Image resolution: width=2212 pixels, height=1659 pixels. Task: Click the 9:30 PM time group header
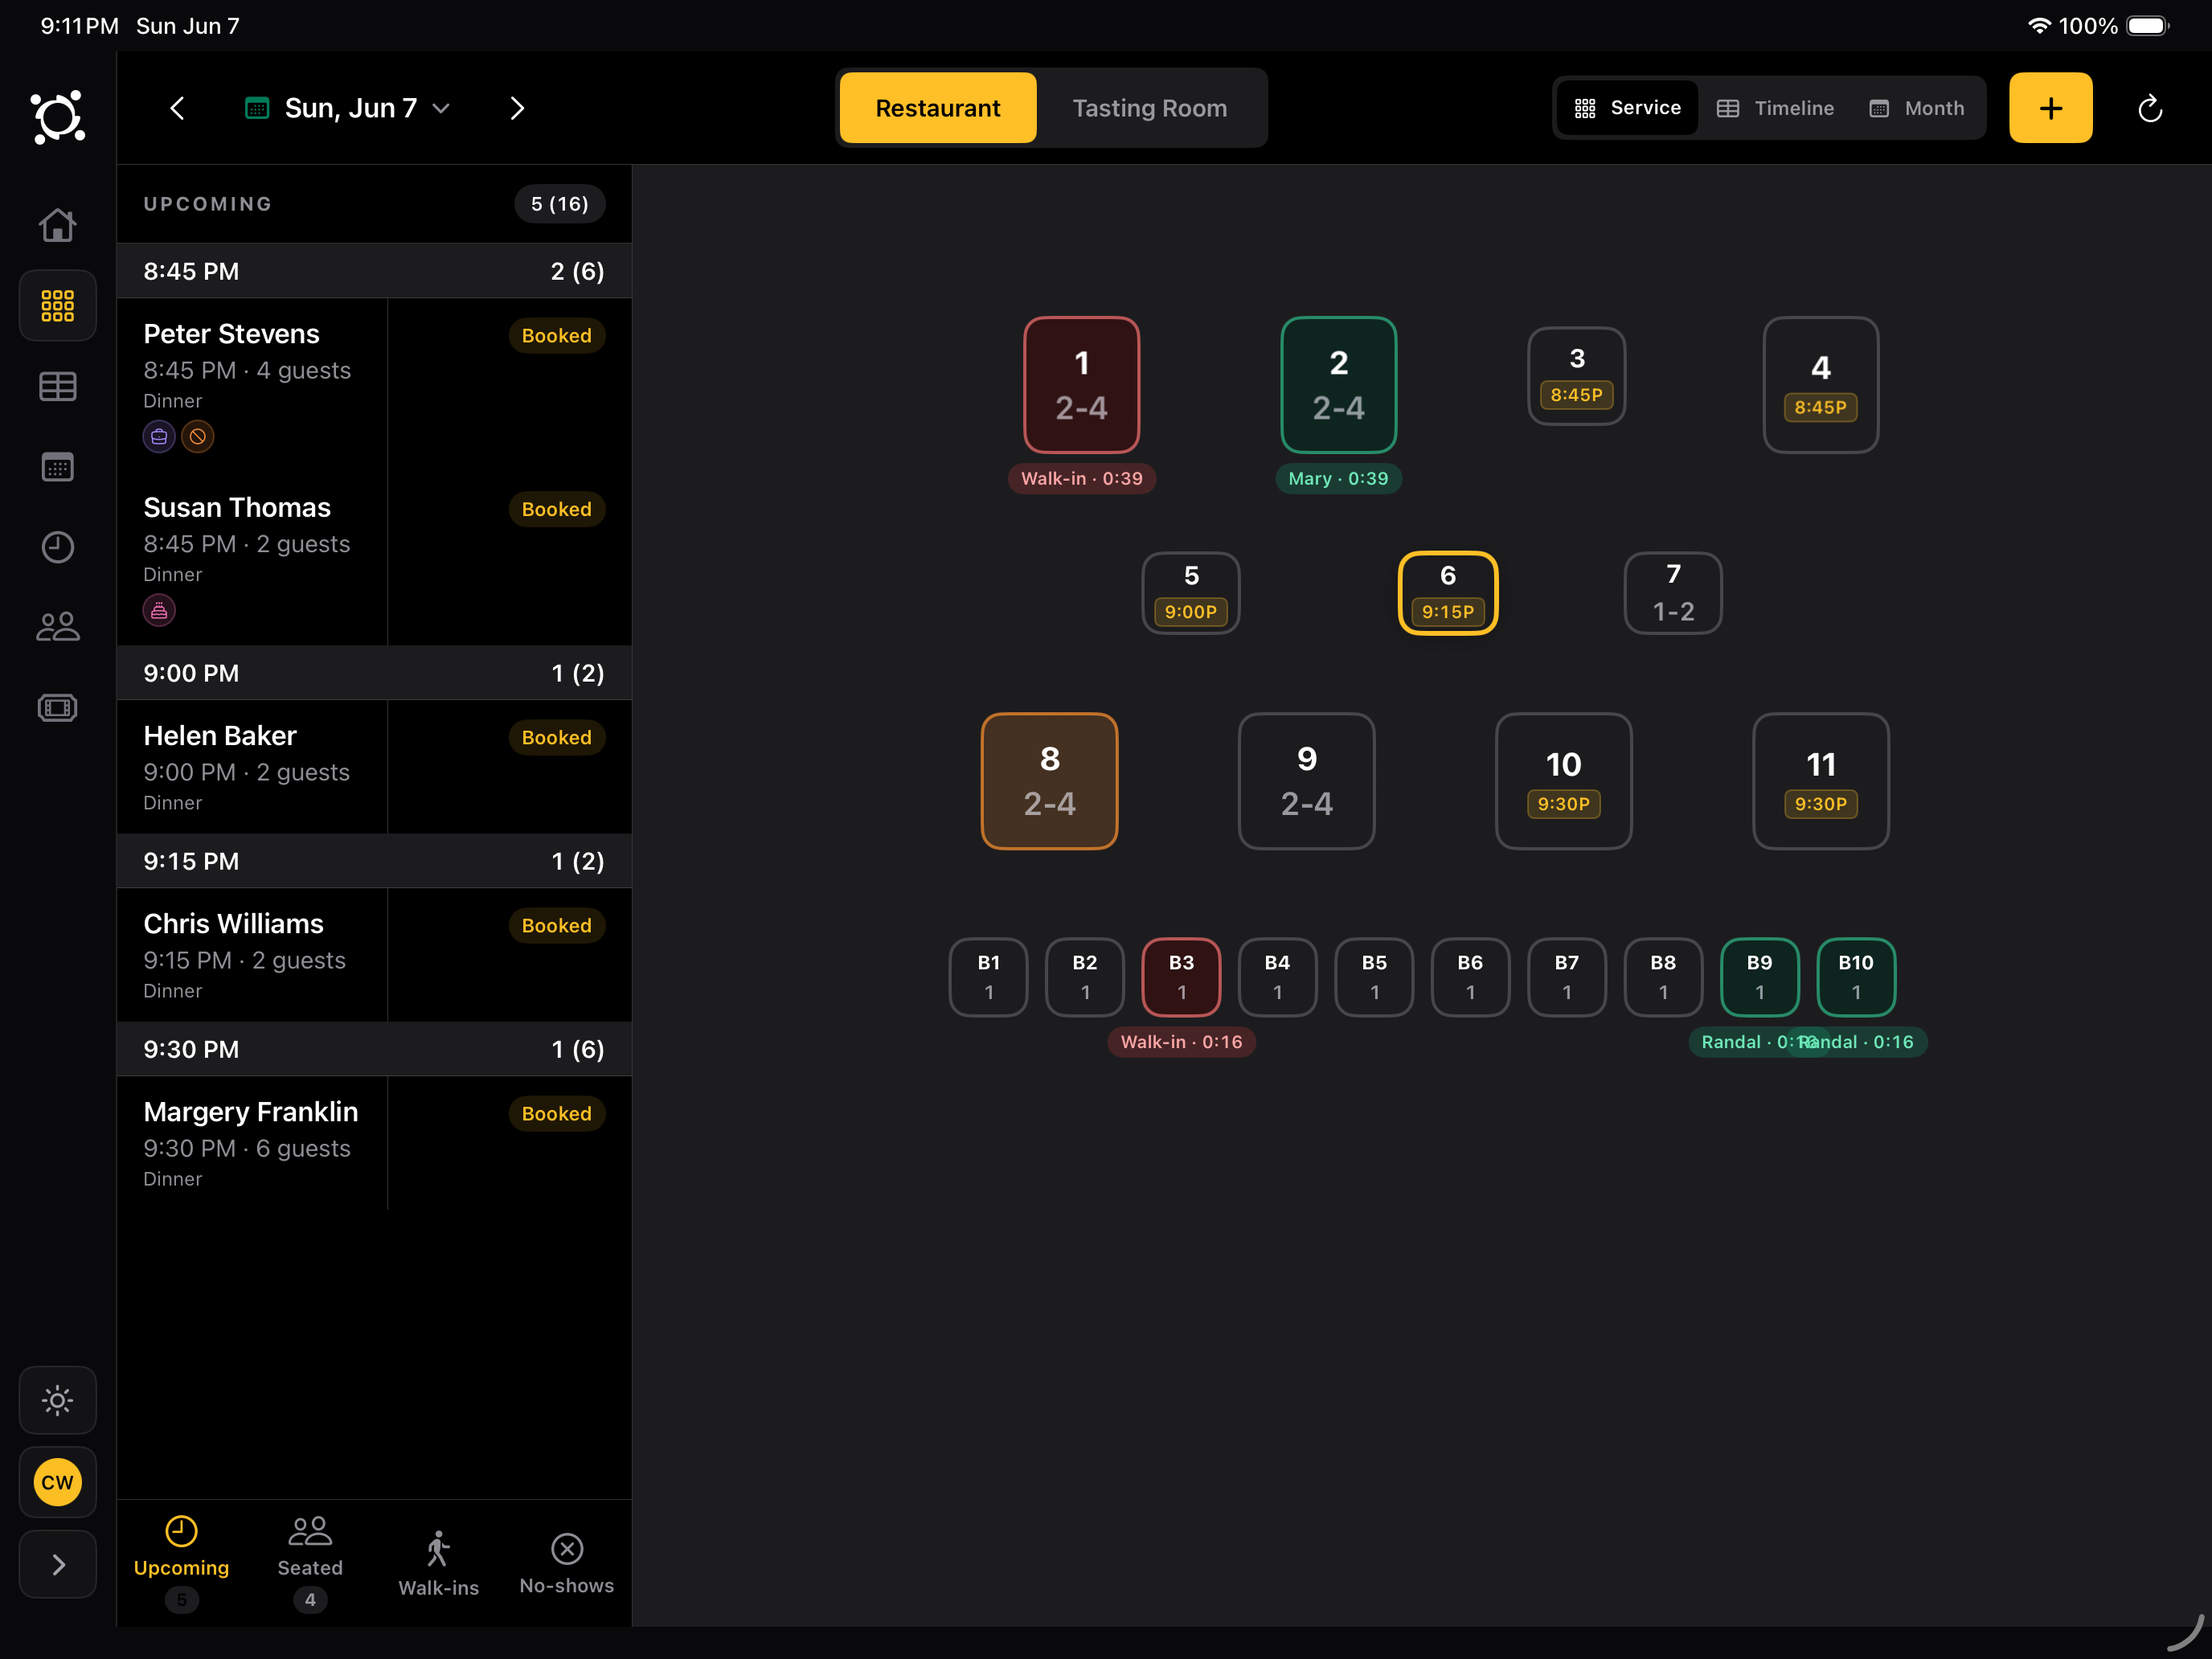[x=374, y=1049]
